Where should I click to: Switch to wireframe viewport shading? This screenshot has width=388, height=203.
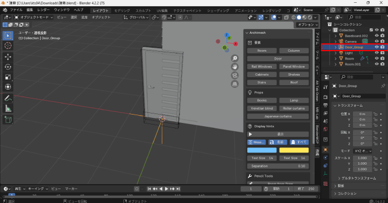coord(294,17)
